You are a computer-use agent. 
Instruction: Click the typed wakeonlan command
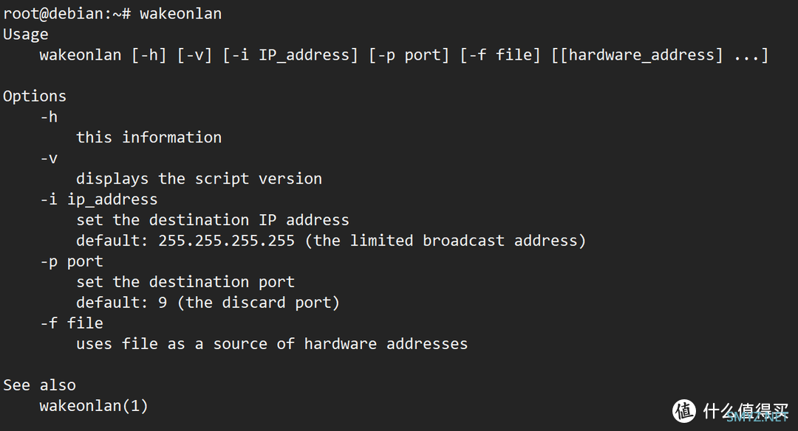181,13
